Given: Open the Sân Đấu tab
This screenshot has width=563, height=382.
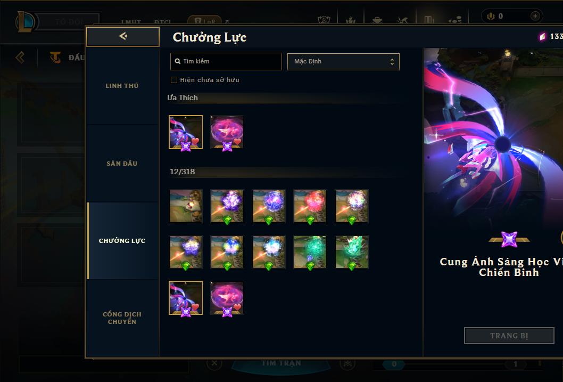Looking at the screenshot, I should pos(122,164).
